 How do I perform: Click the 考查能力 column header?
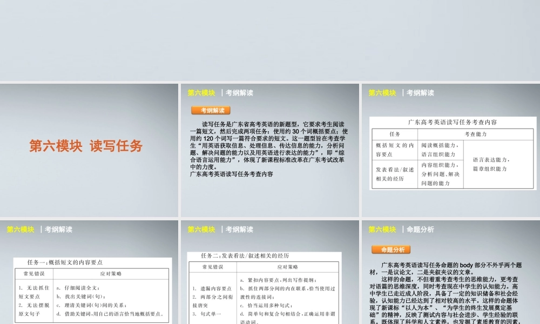pos(476,134)
